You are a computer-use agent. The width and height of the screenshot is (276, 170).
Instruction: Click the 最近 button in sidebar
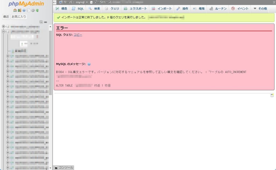(x=6, y=17)
